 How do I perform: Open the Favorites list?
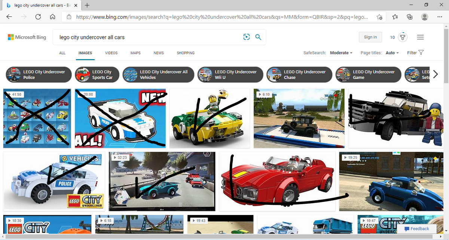coord(395,17)
